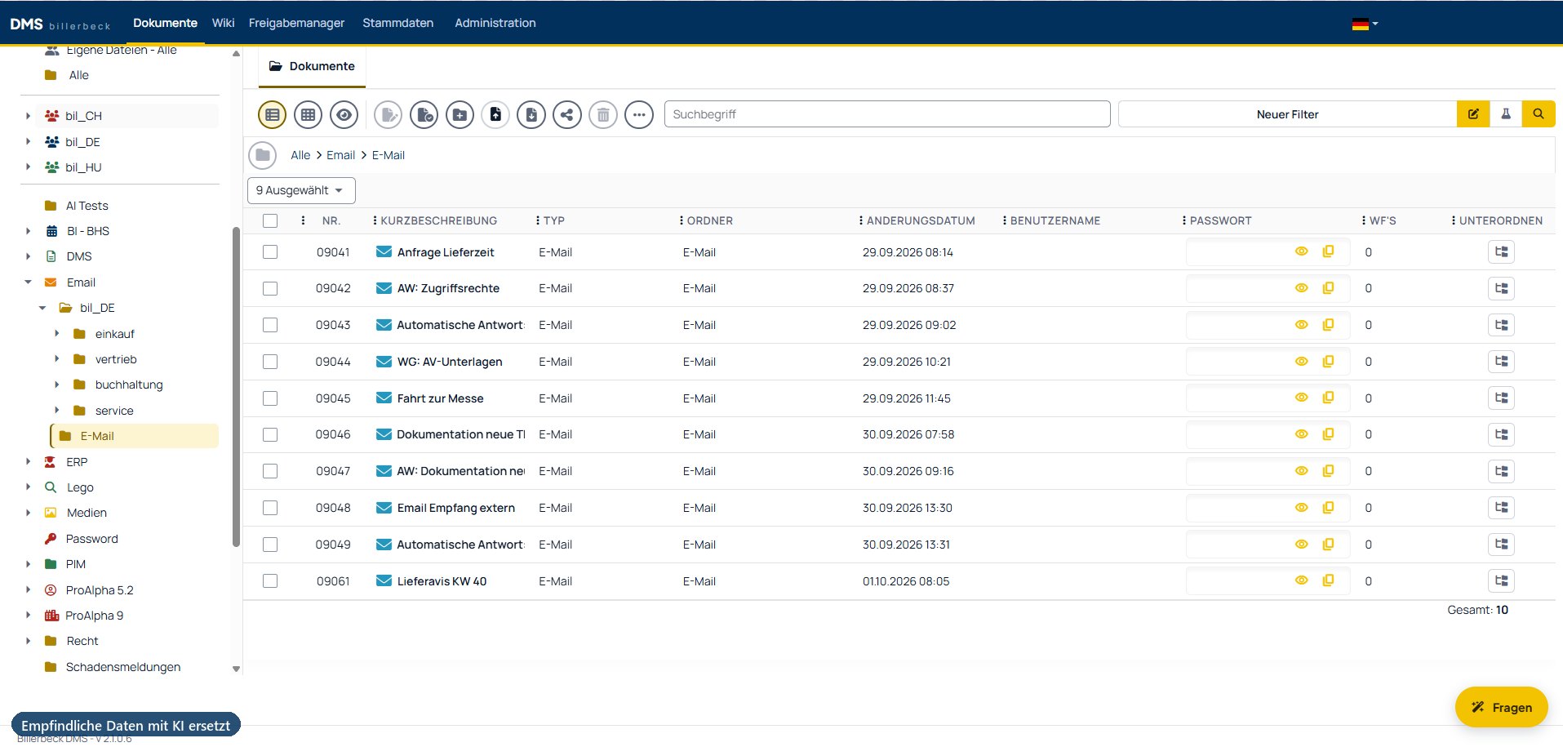Open the Stammdaten menu
This screenshot has width=1563, height=747.
pos(397,23)
